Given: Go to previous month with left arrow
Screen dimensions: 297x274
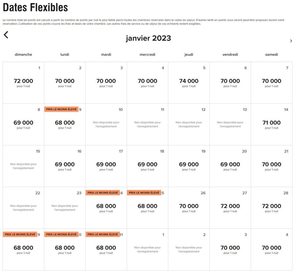Looking at the screenshot, I should pos(6,35).
